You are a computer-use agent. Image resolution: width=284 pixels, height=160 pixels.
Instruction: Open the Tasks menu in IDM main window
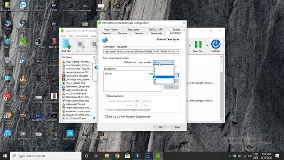(x=63, y=36)
